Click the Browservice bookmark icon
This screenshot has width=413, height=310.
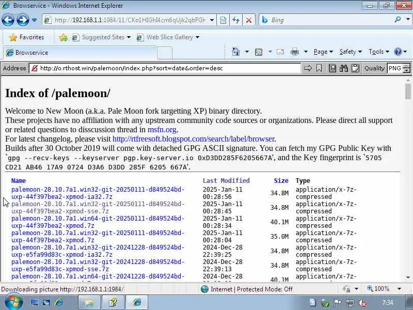click(319, 68)
